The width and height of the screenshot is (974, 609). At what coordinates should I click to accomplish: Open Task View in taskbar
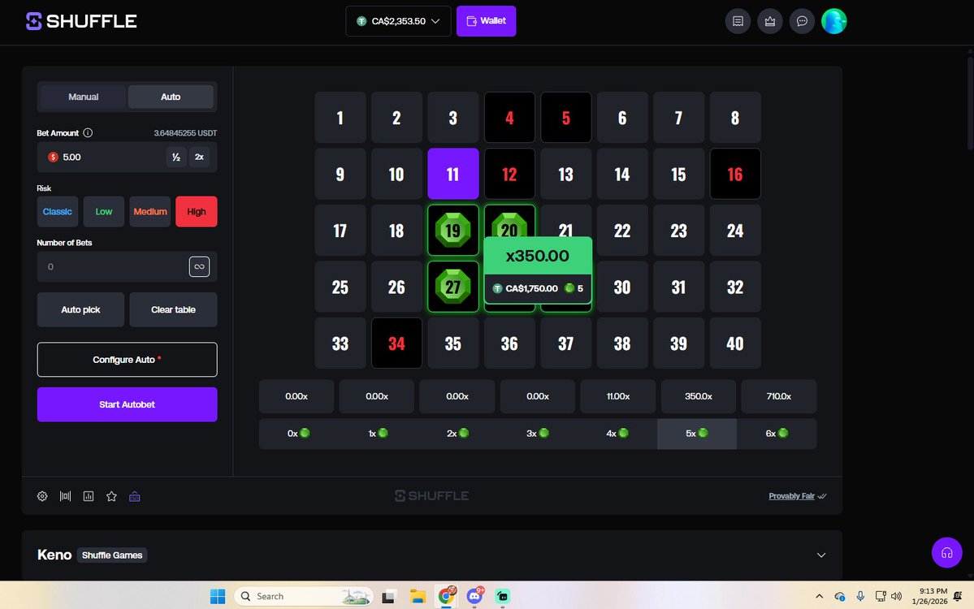point(389,597)
